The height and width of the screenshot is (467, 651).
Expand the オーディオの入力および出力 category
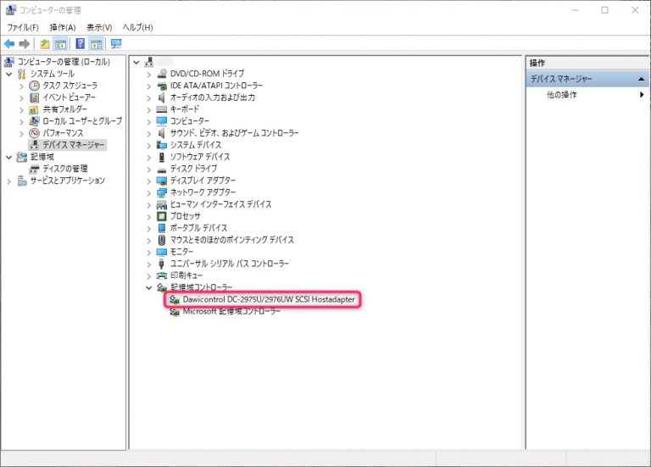[x=148, y=98]
